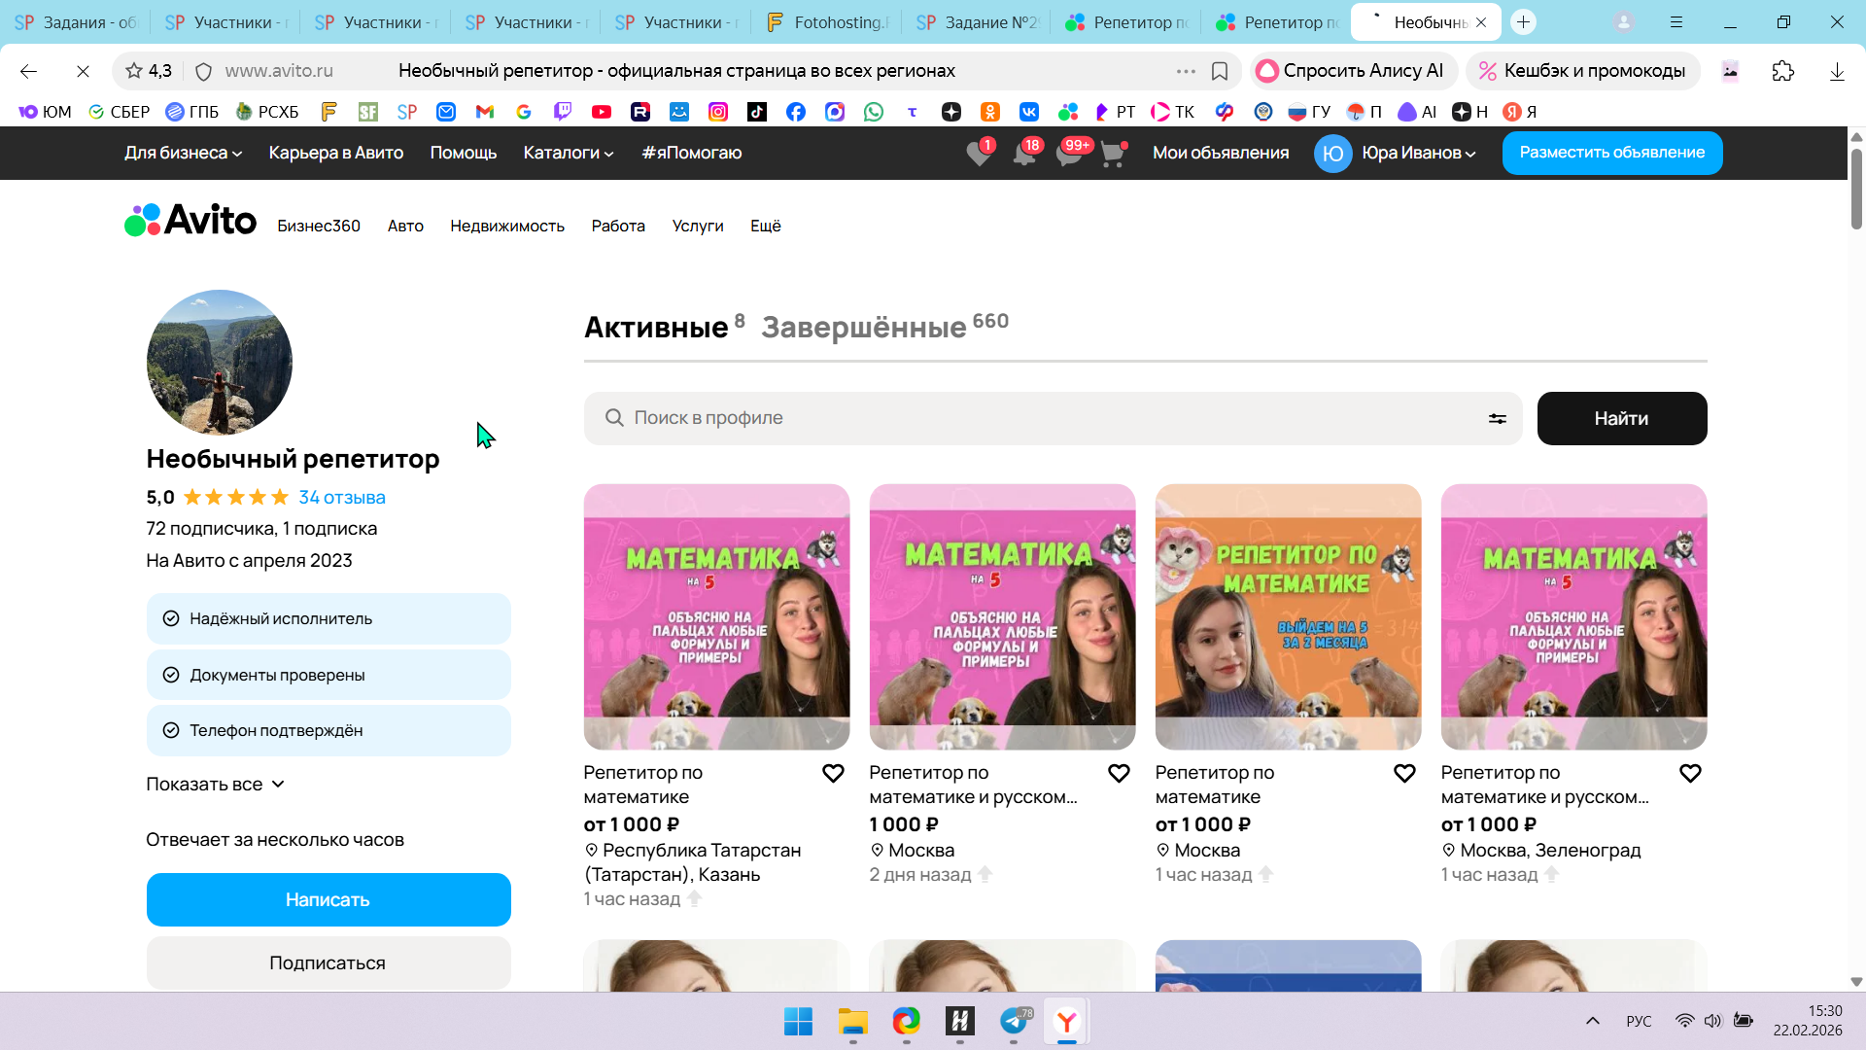Open notifications bell icon
1866x1050 pixels.
coord(1023,154)
